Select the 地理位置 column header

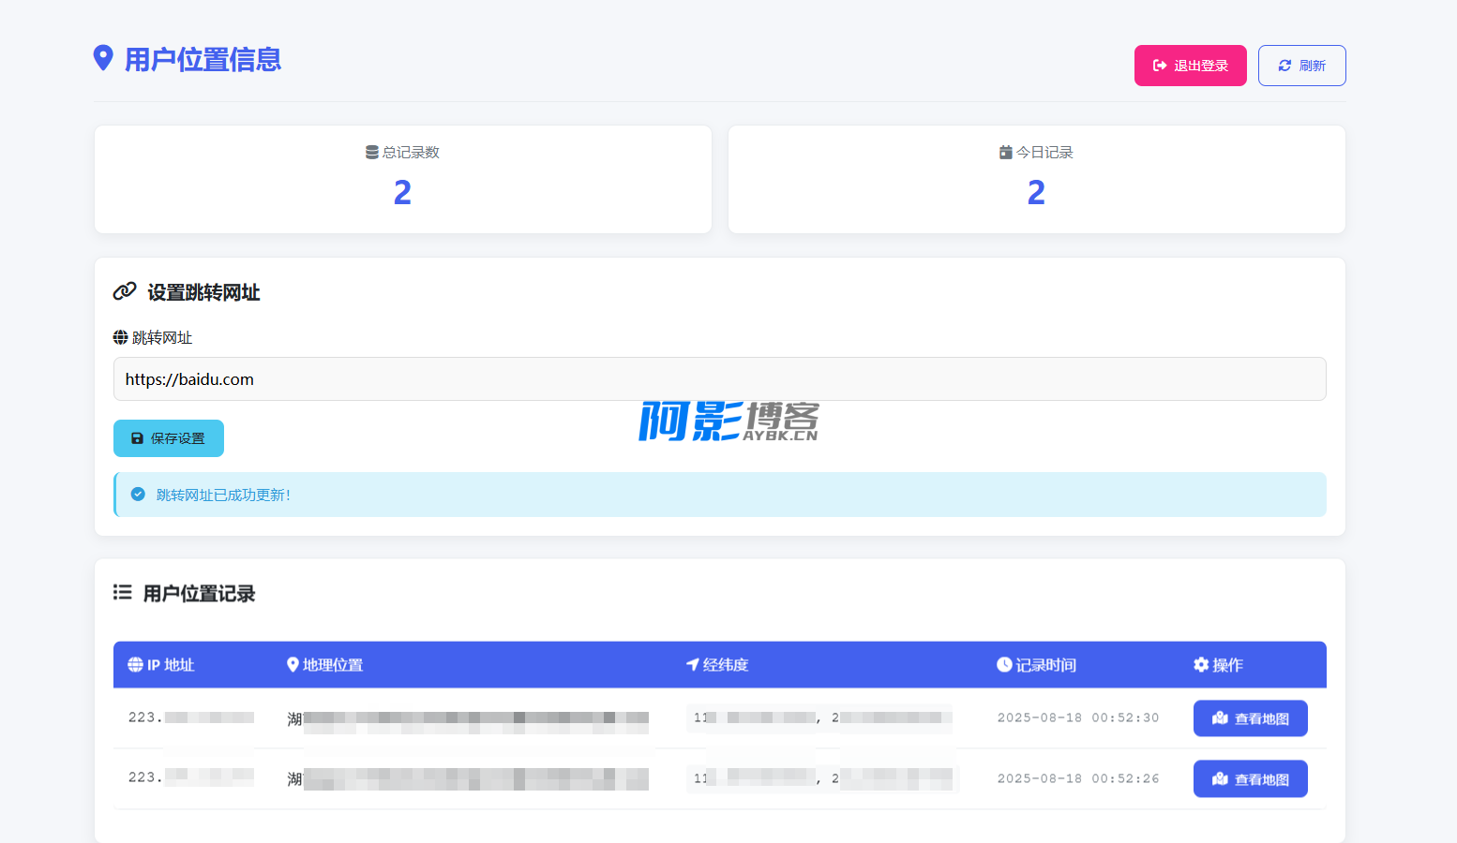coord(324,665)
